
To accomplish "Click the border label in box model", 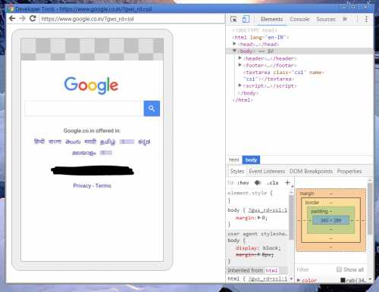I will 312,202.
